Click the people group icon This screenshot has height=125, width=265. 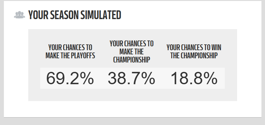[19, 15]
